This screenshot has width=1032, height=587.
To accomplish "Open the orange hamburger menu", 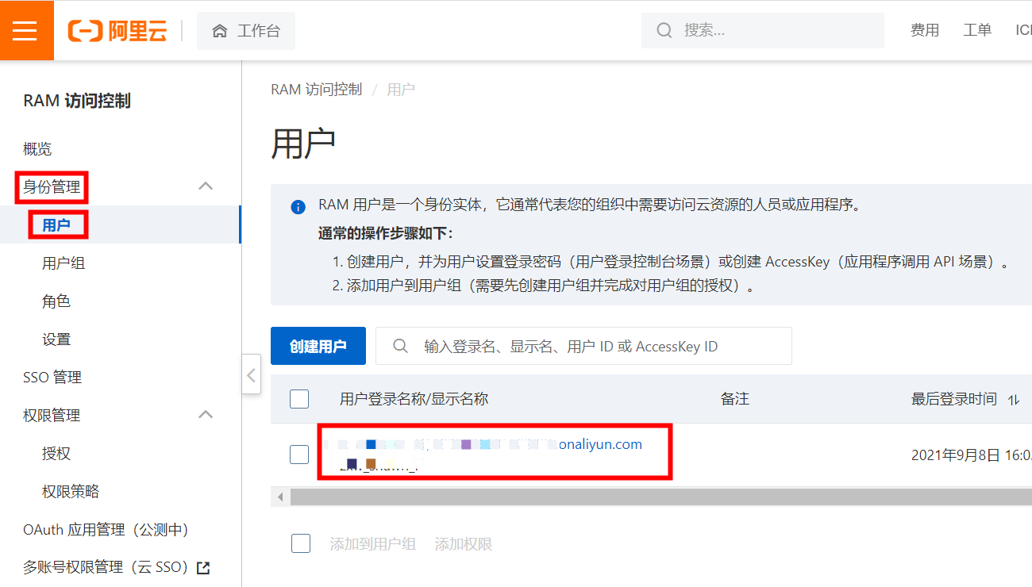I will [x=25, y=31].
